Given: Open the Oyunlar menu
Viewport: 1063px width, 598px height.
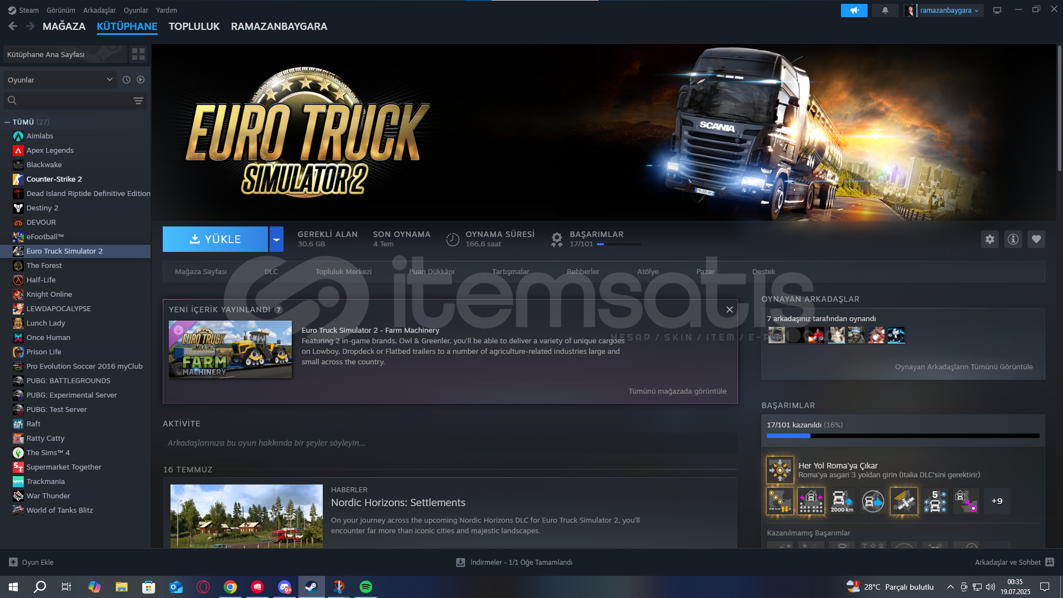Looking at the screenshot, I should click(136, 10).
